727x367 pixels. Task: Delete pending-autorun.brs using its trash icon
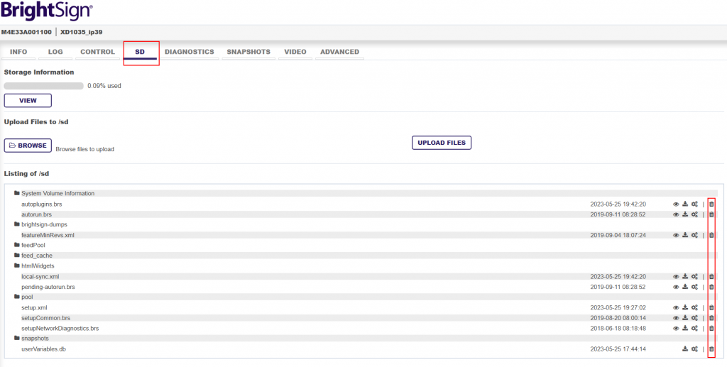point(711,287)
